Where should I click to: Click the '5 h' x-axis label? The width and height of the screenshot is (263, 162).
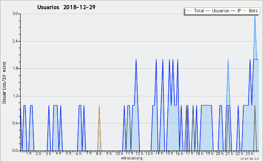coord(68,153)
